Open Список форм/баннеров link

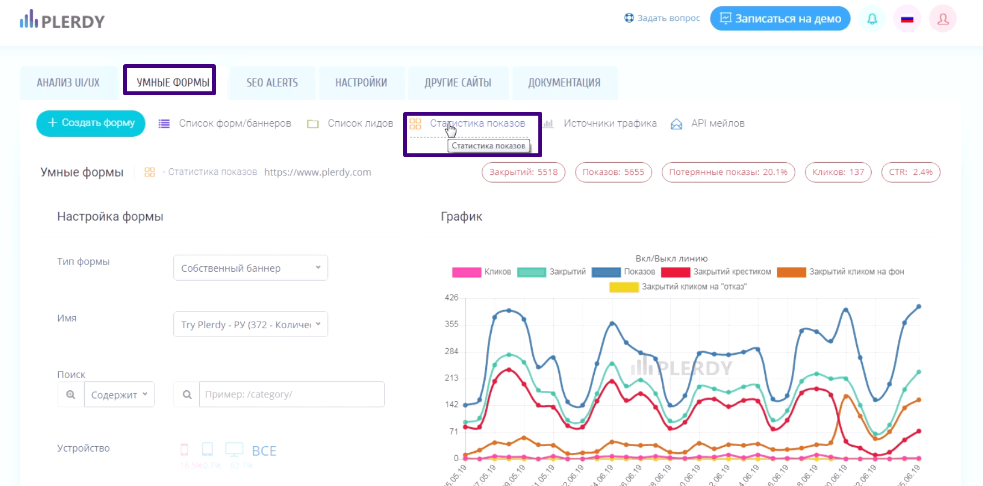235,123
